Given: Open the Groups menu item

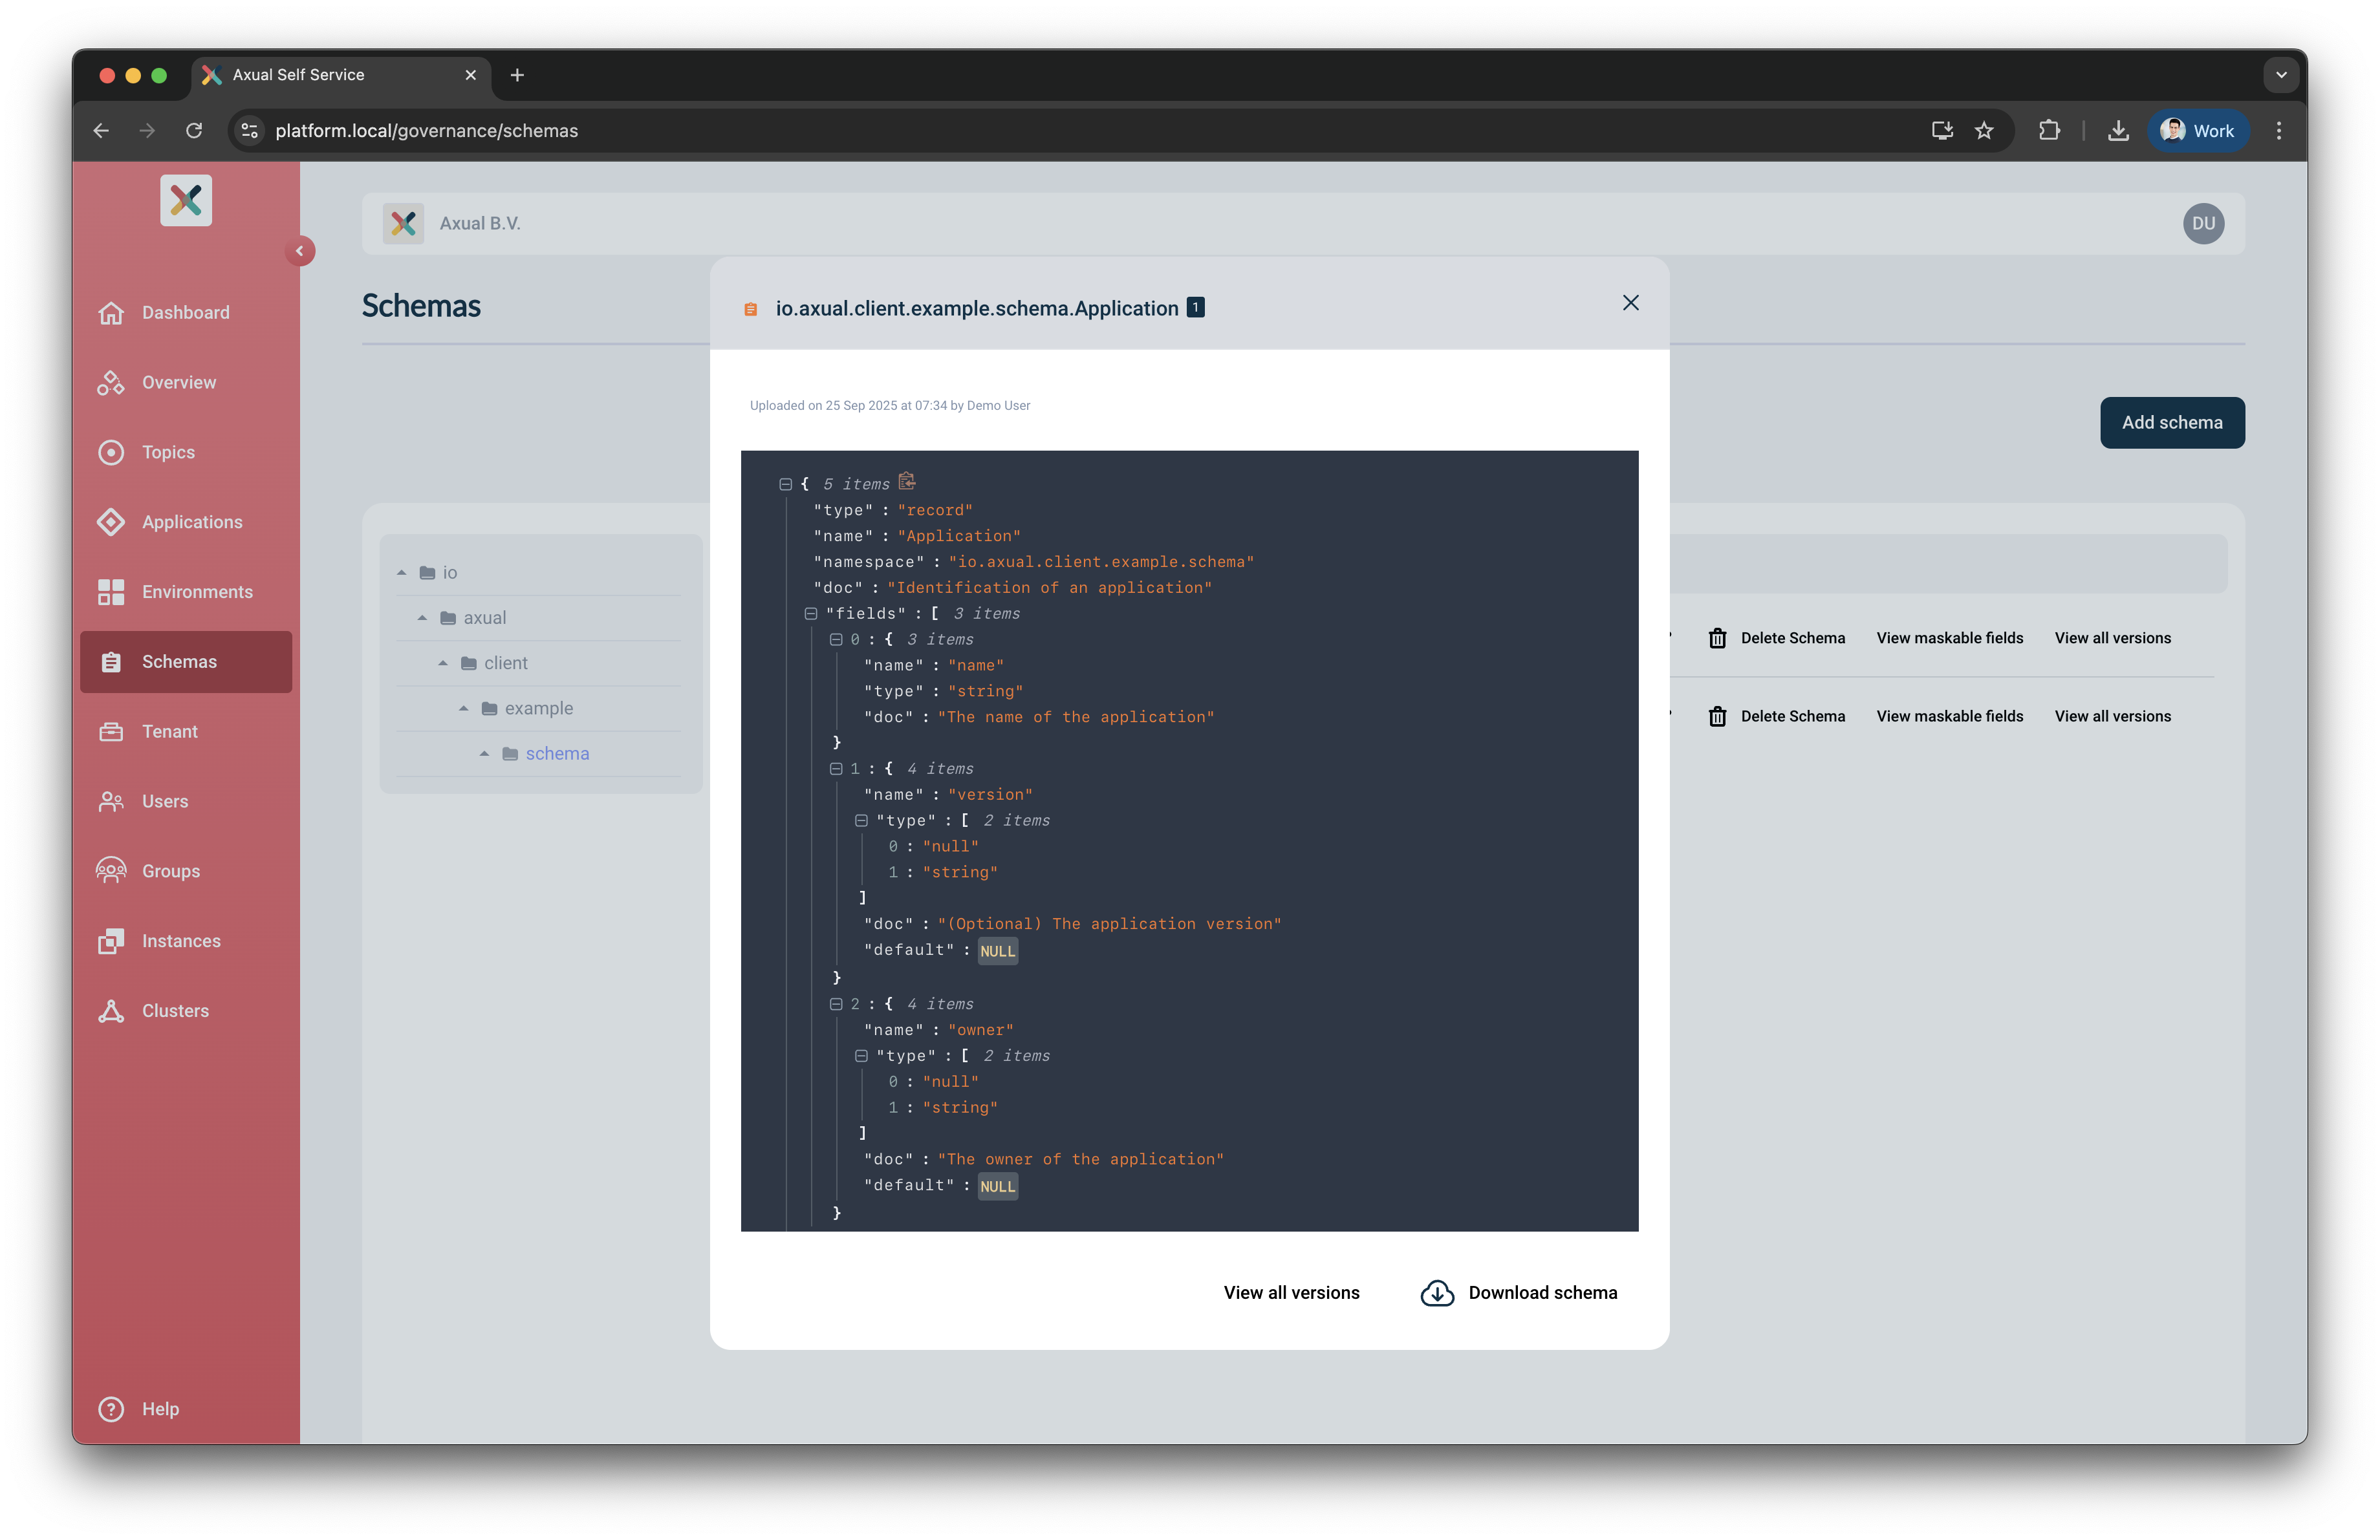Looking at the screenshot, I should [171, 872].
